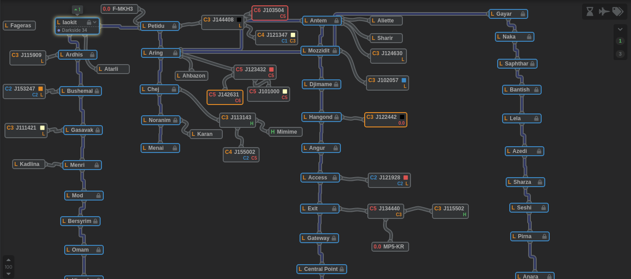
Task: Open the dropdown chevron on Iaokit node
Action: (x=95, y=22)
